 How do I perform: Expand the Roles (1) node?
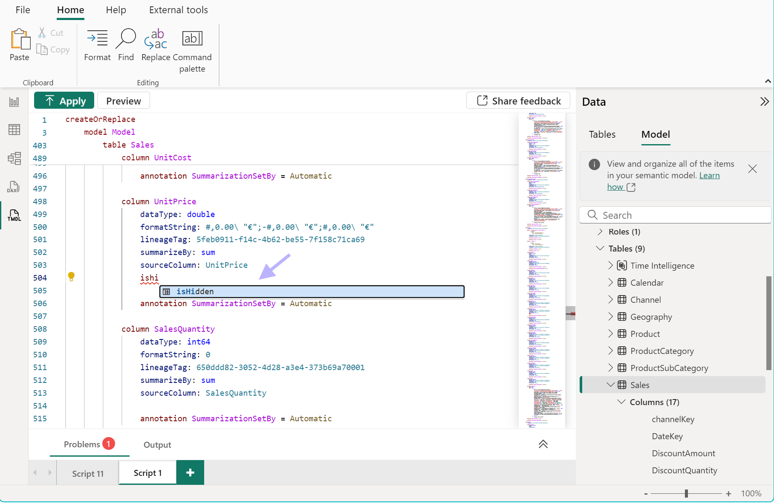coord(600,232)
